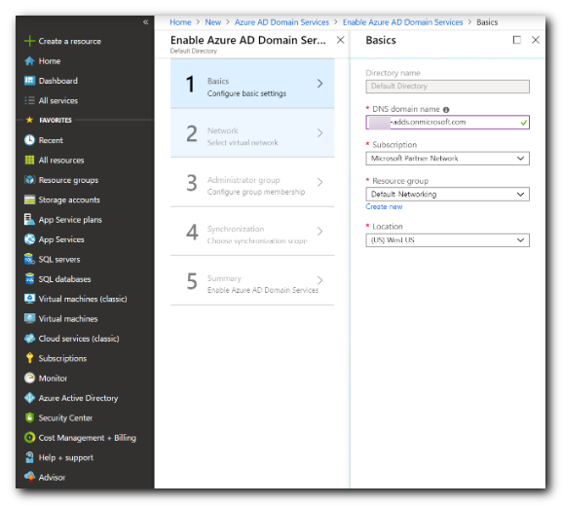Click the Cost Management + Billing icon
The width and height of the screenshot is (562, 505).
click(x=29, y=438)
